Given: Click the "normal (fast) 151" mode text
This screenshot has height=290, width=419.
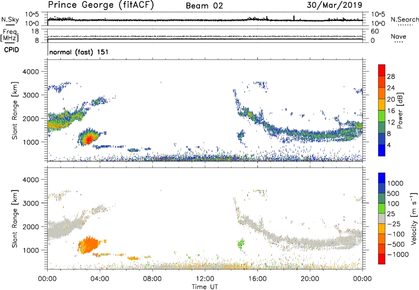Looking at the screenshot, I should [x=79, y=52].
